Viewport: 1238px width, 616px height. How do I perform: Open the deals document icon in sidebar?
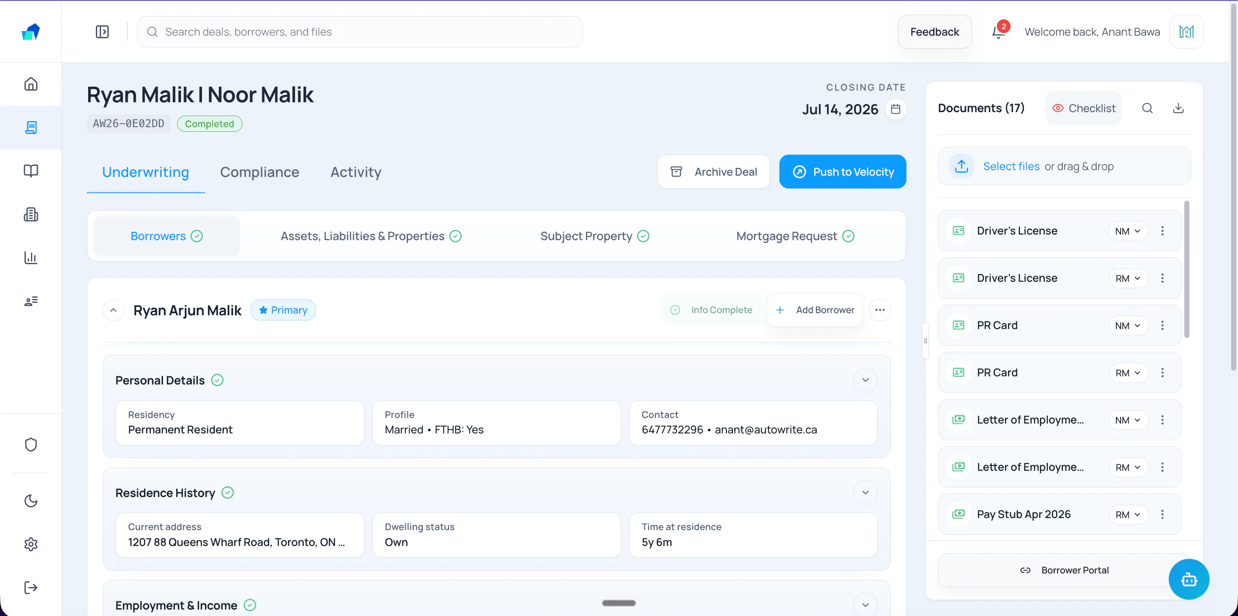31,127
